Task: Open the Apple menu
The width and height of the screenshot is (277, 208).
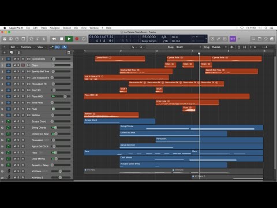Action: pyautogui.click(x=5, y=28)
